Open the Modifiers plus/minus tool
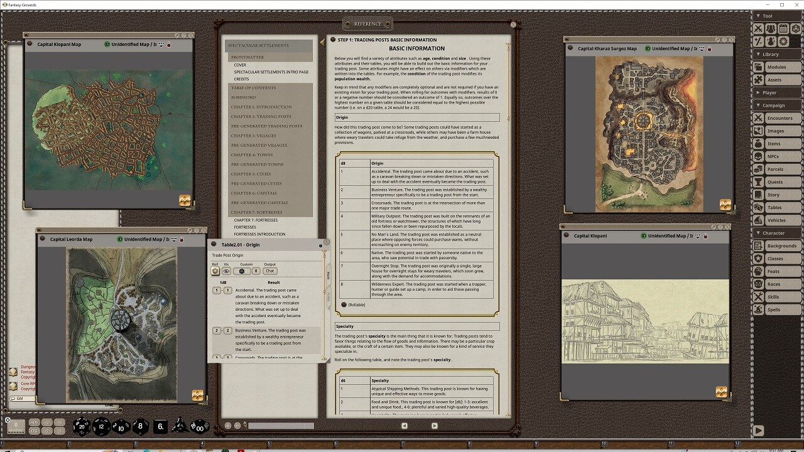Image resolution: width=804 pixels, height=452 pixels. [758, 41]
